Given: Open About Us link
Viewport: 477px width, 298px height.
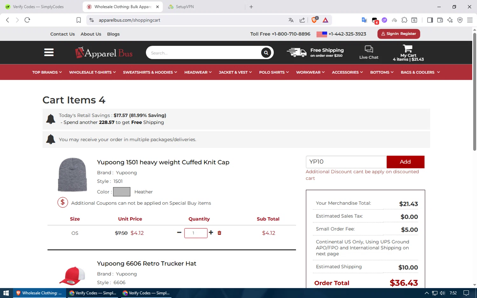Looking at the screenshot, I should [x=91, y=34].
